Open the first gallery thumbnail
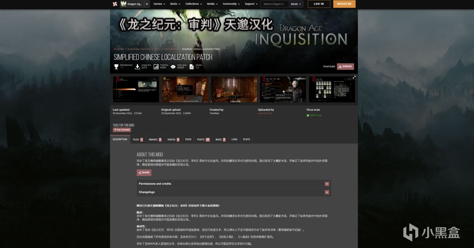 point(136,89)
